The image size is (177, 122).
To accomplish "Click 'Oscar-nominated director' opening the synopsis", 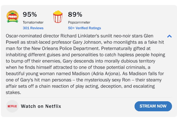I will 32,36.
